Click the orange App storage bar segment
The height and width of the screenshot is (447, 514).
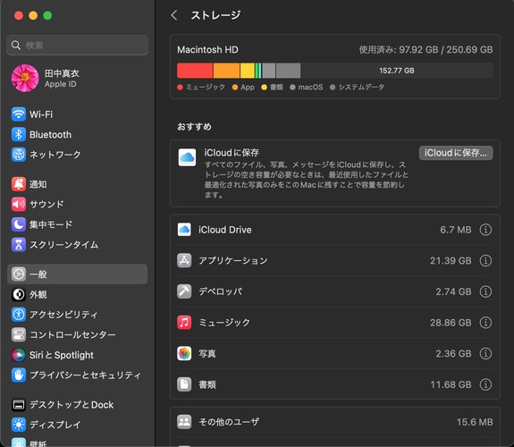226,71
